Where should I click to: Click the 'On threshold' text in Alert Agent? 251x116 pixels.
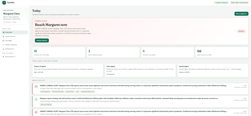[111, 74]
